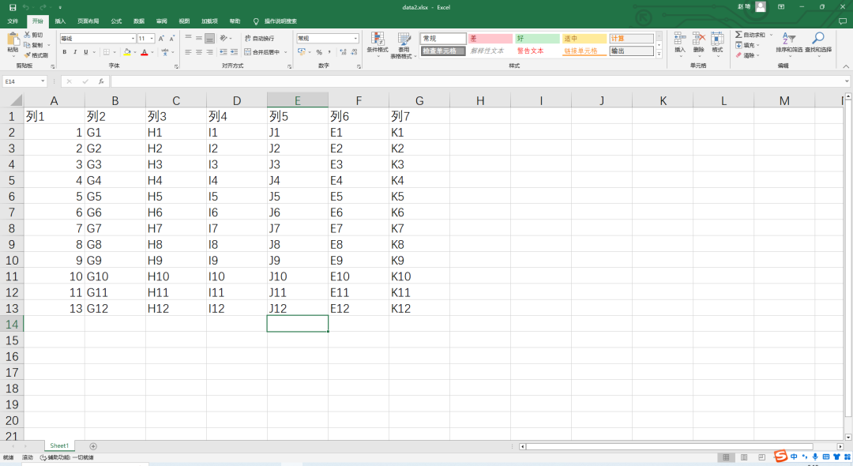This screenshot has height=466, width=853.
Task: Open Format as Table (套用表格格式)
Action: pyautogui.click(x=403, y=45)
